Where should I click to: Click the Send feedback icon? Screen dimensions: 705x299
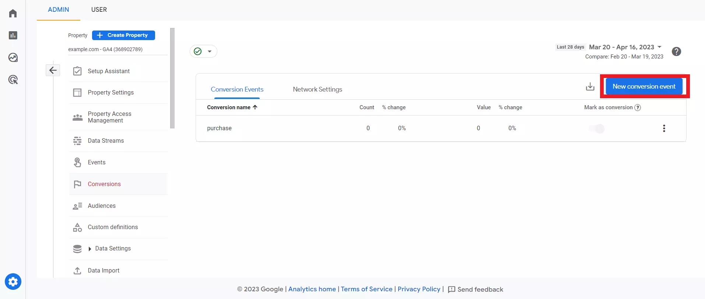click(452, 289)
